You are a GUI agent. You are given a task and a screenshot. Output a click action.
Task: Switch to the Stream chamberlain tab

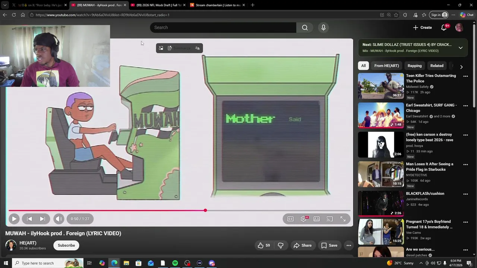pos(218,5)
